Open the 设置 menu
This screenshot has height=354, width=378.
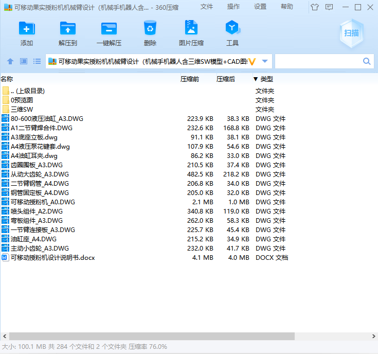[260, 7]
